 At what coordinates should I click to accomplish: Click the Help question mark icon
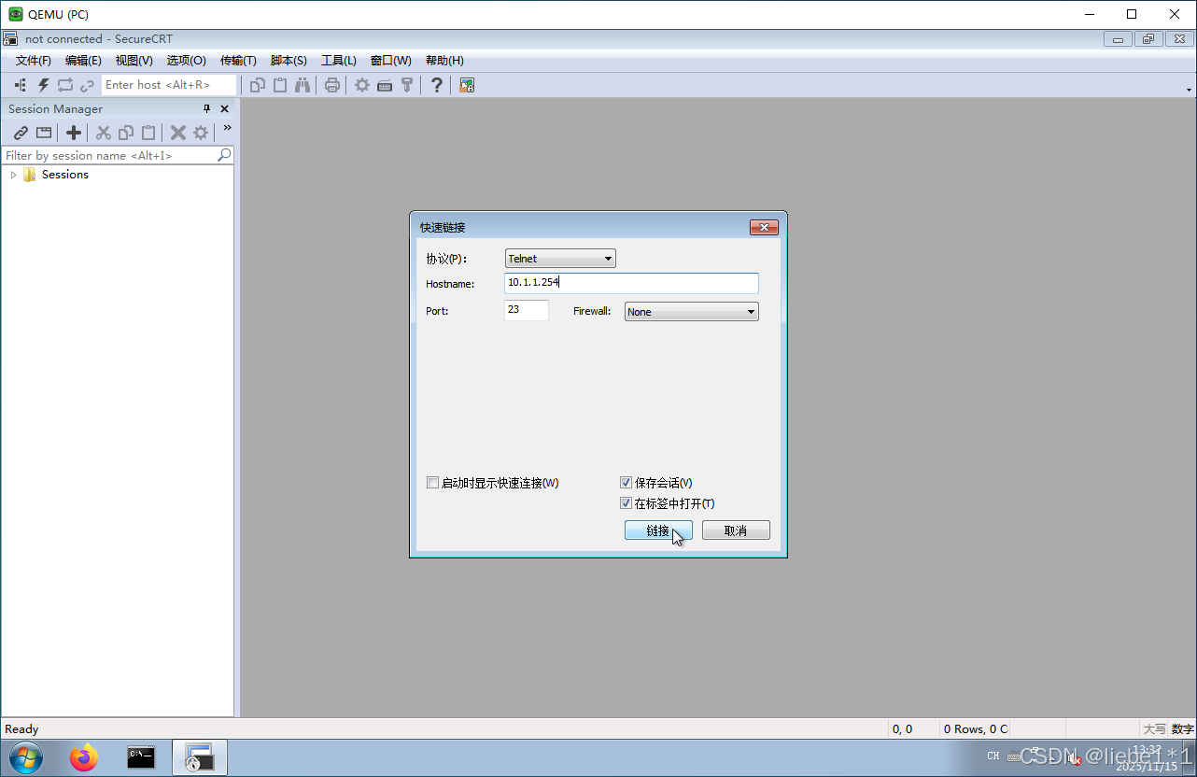437,85
